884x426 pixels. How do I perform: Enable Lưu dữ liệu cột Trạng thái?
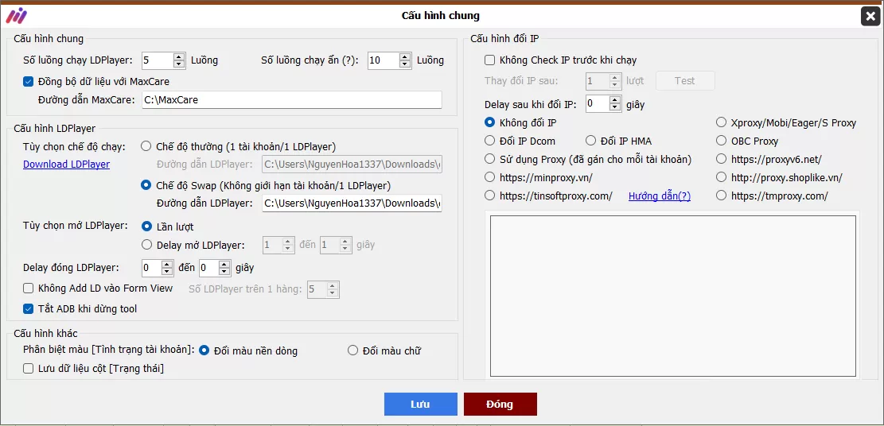(29, 369)
